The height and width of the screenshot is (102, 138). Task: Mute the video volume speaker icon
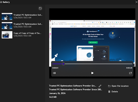54,73
